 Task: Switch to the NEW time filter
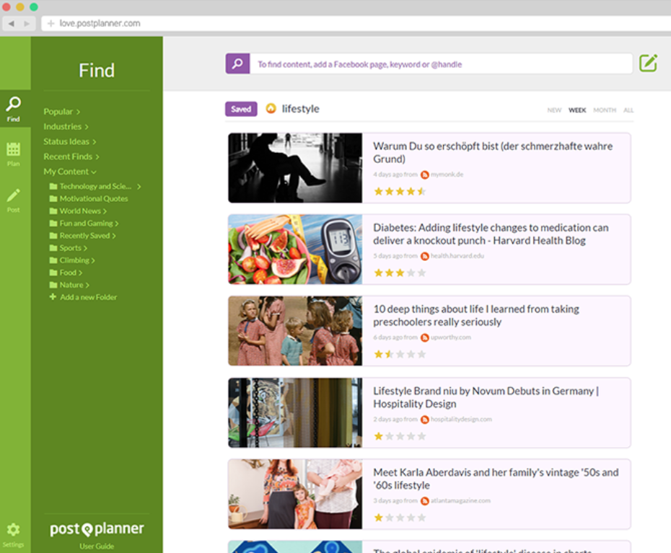click(553, 110)
